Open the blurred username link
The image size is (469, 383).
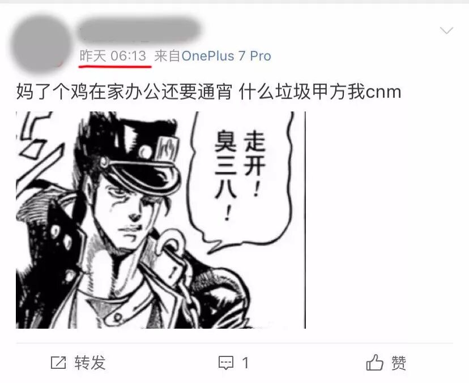pos(139,29)
